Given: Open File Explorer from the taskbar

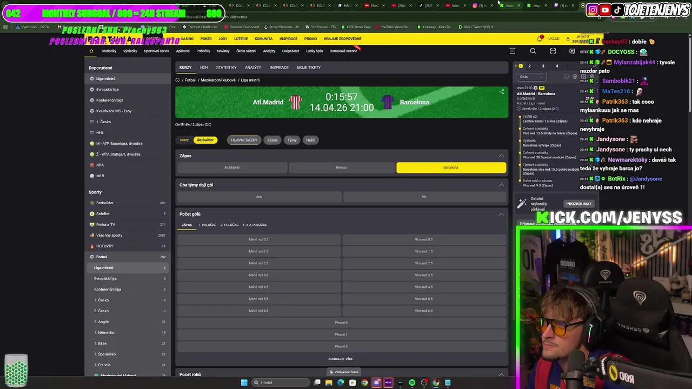Looking at the screenshot, I should coord(329,383).
